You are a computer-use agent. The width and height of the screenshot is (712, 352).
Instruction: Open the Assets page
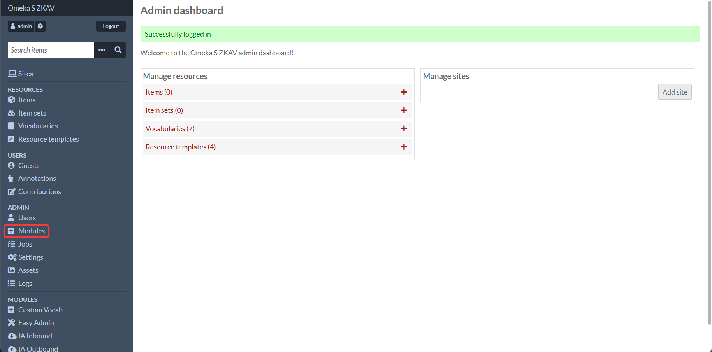[28, 270]
